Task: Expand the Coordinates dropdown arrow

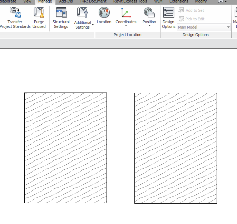Action: coord(126,26)
